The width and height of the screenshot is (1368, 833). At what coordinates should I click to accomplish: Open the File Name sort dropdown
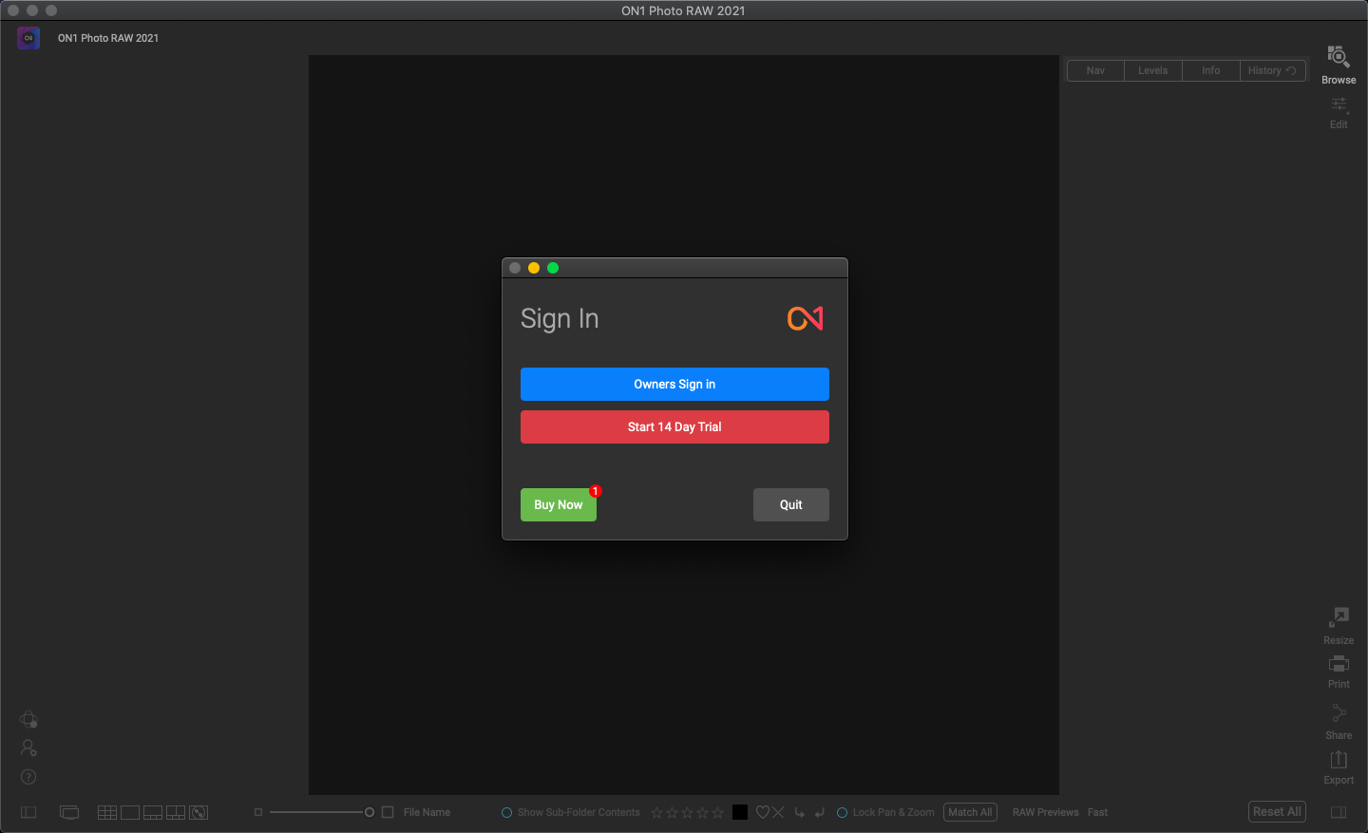427,812
